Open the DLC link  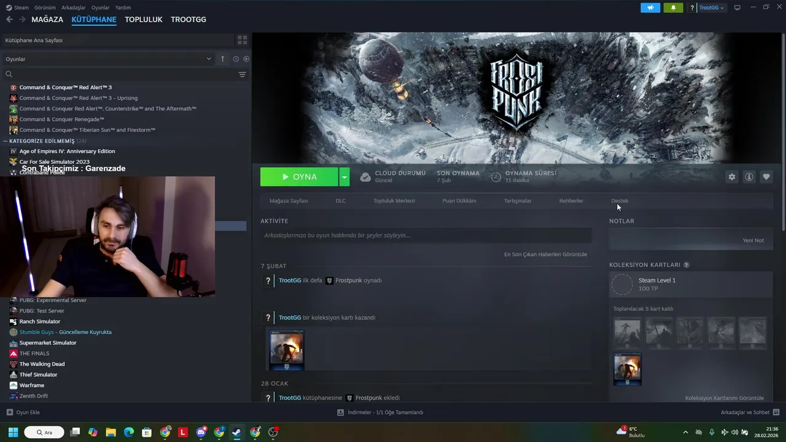tap(341, 201)
